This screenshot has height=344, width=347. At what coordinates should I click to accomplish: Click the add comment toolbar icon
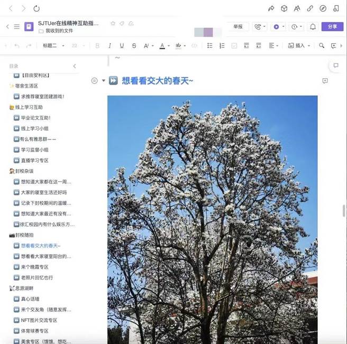coord(333,46)
